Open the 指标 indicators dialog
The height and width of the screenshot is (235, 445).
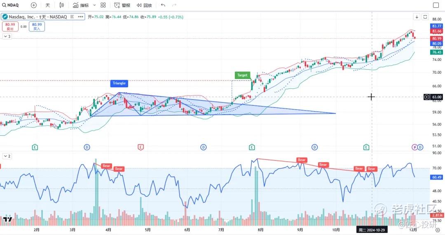[81, 5]
